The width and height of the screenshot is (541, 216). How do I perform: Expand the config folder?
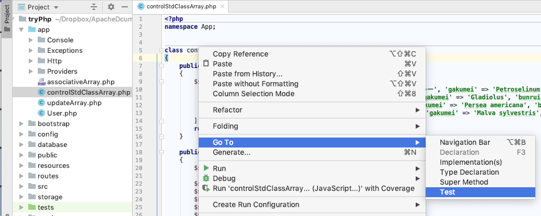tap(21, 134)
